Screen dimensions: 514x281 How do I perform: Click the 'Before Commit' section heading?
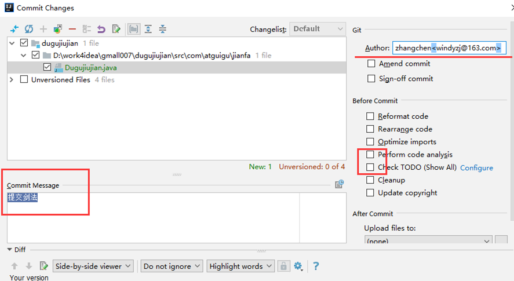[375, 101]
